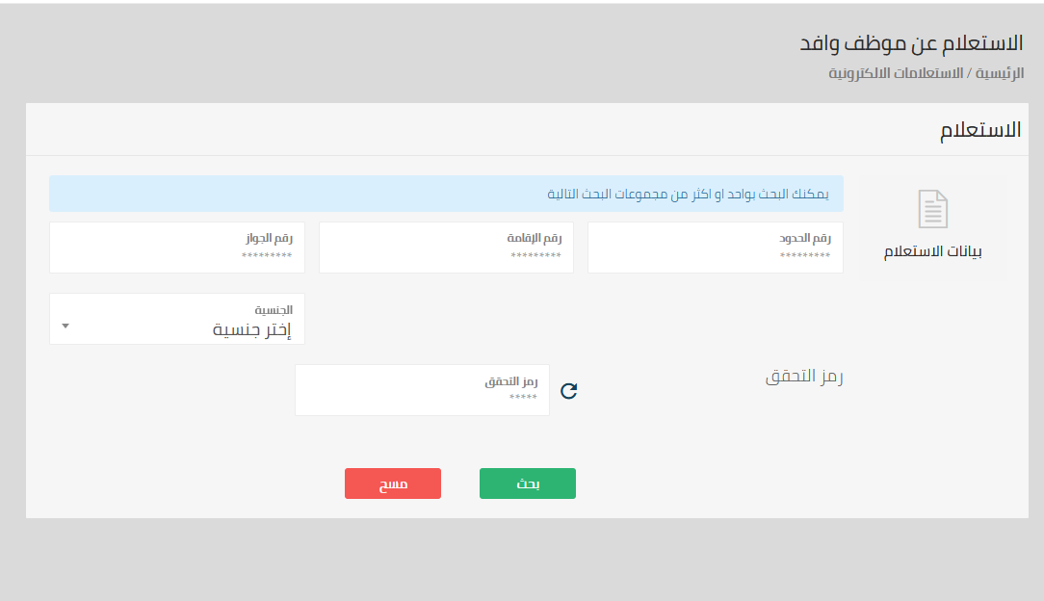Viewport: 1044px width, 601px height.
Task: Click the رمز التحقق captcha input field
Action: (422, 390)
